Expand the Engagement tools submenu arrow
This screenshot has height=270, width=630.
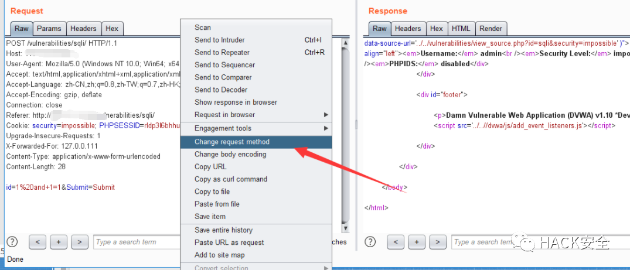point(326,129)
